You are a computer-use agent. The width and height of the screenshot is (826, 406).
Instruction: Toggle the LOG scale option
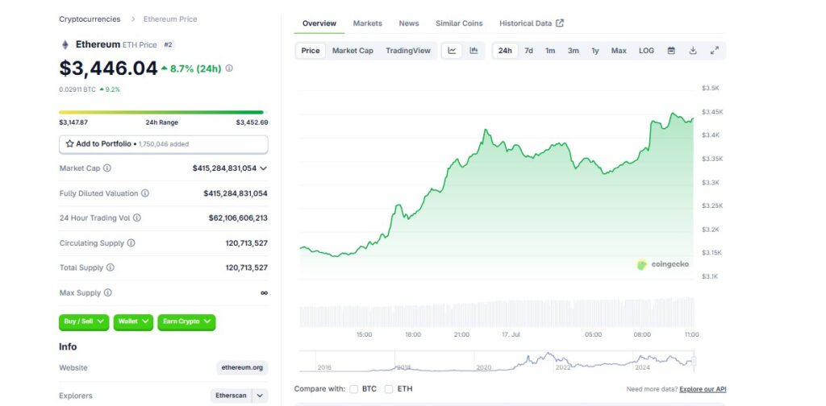click(646, 51)
